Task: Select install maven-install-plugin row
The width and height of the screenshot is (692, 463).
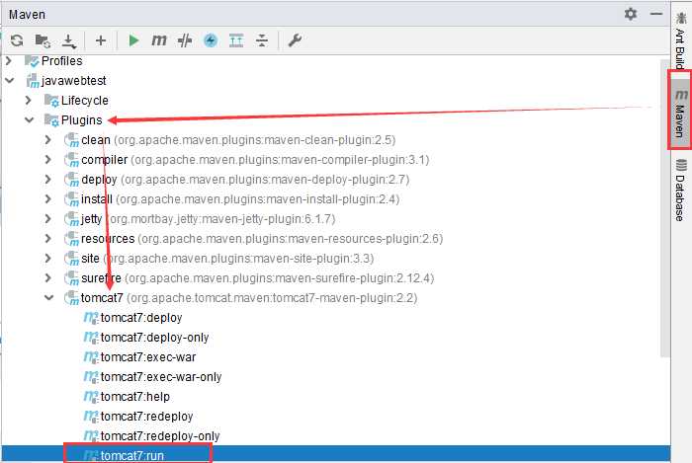Action: click(240, 199)
